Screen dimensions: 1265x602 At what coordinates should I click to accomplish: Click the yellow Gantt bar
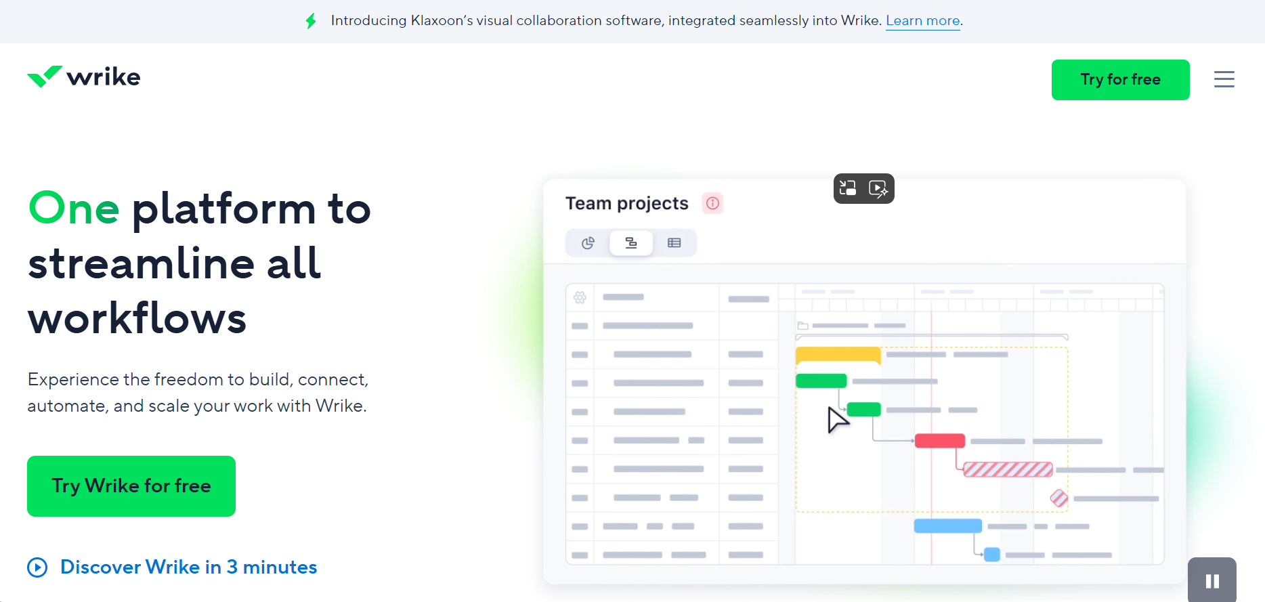(x=838, y=355)
